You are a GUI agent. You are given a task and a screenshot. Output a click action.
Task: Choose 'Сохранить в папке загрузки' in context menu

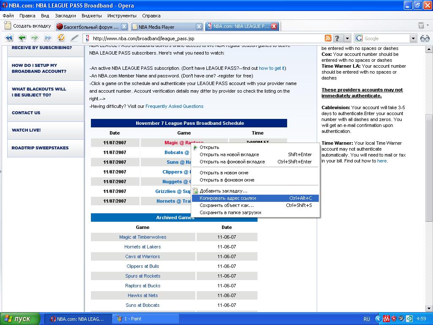255,212
